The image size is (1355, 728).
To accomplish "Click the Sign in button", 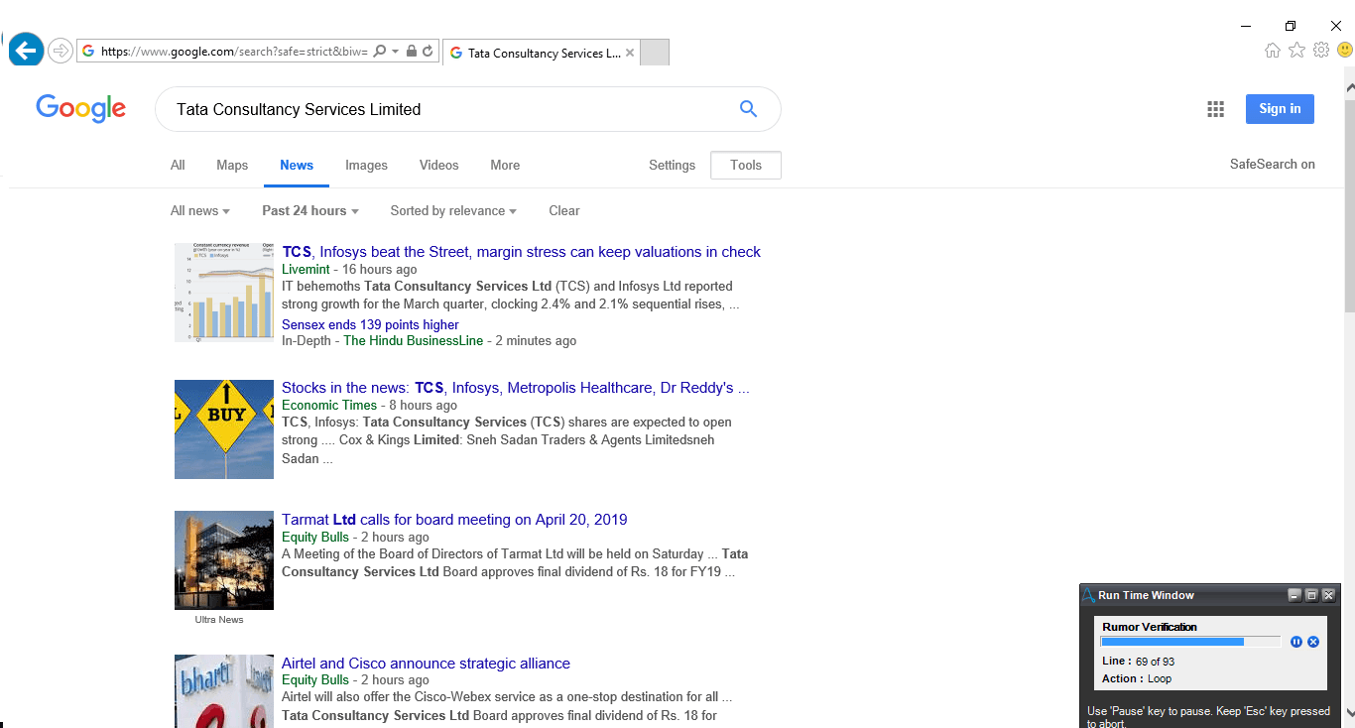I will pyautogui.click(x=1280, y=109).
